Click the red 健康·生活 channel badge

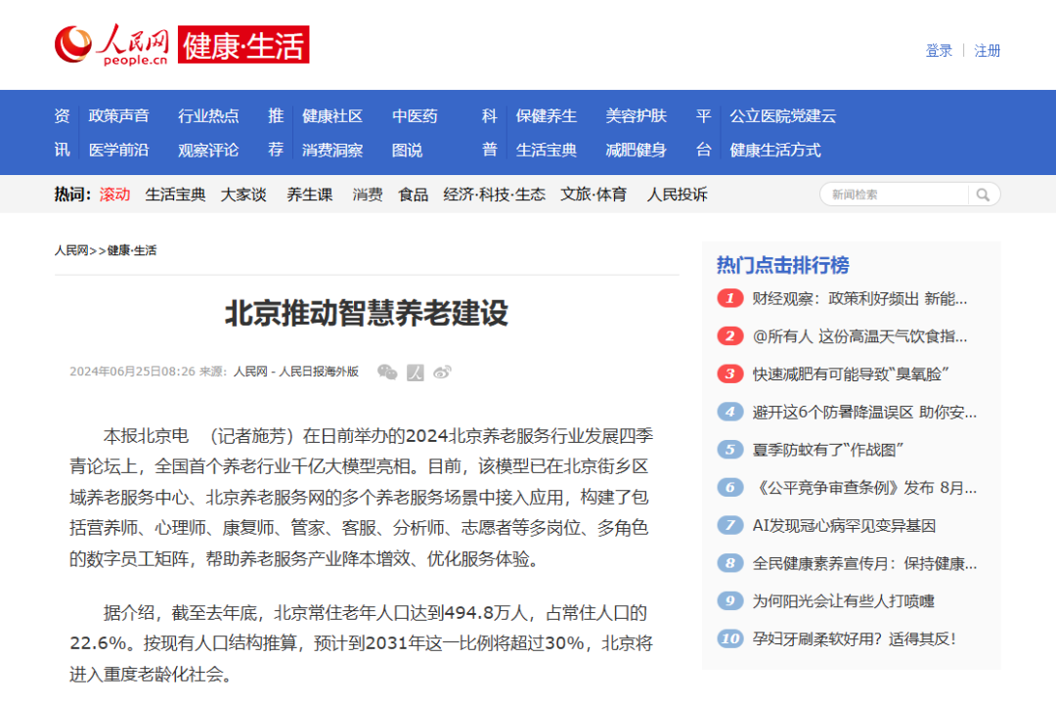point(243,46)
